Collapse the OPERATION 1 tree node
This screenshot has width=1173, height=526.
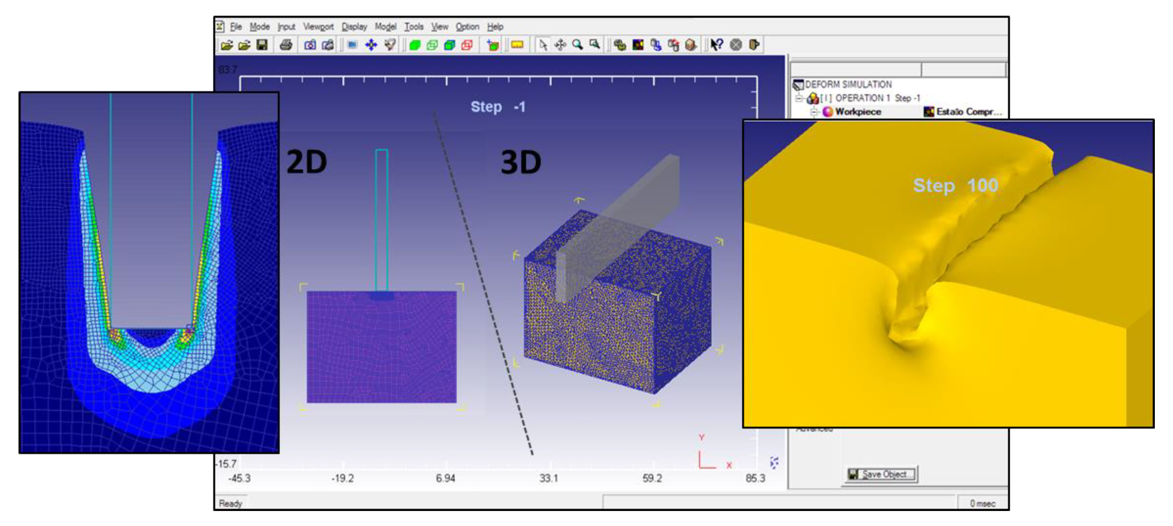click(799, 98)
